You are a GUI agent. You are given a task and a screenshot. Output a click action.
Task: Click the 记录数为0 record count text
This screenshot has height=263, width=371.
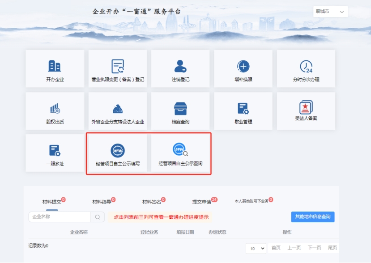click(x=38, y=246)
